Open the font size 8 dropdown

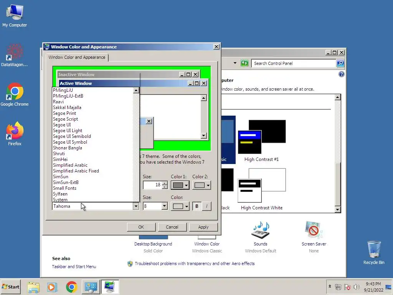(164, 206)
